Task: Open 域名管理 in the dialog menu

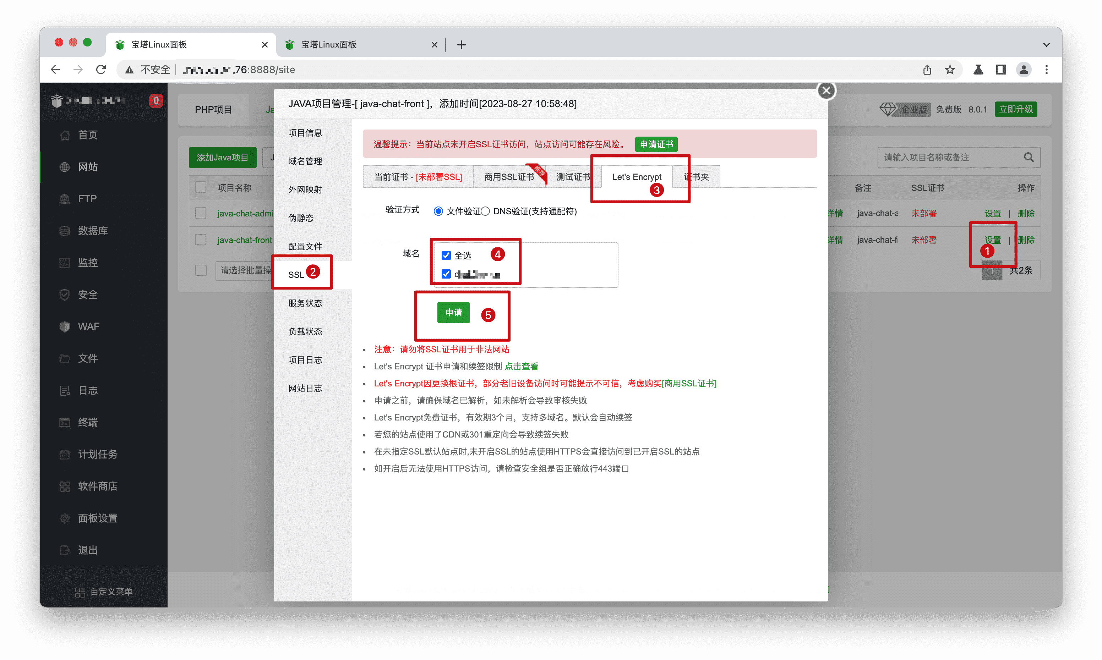Action: click(305, 161)
